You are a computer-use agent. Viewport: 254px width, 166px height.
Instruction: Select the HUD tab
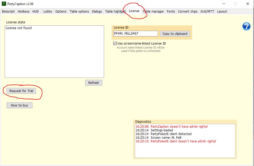click(36, 11)
